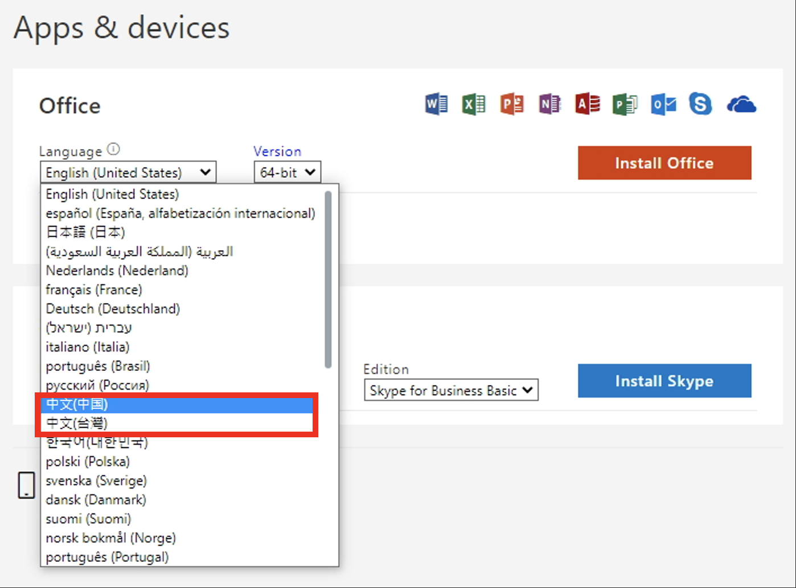
Task: Click the Skype app icon
Action: tap(700, 104)
